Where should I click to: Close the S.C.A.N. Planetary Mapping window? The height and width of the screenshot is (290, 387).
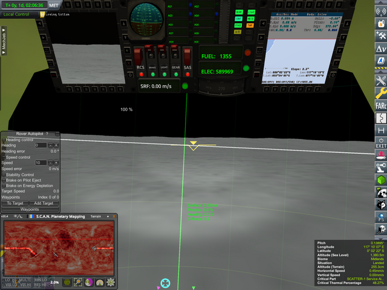coord(114,216)
